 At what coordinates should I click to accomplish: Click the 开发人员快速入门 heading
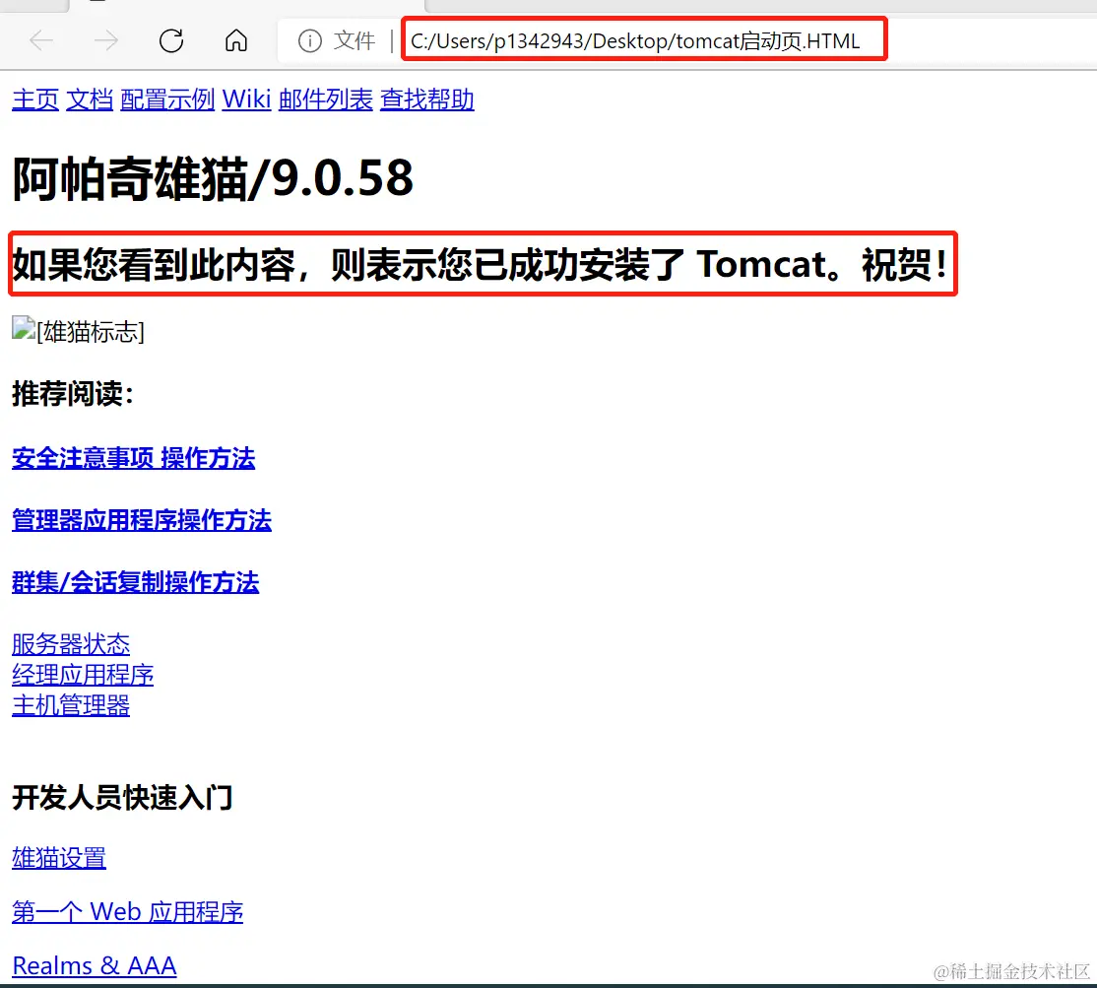pos(122,797)
